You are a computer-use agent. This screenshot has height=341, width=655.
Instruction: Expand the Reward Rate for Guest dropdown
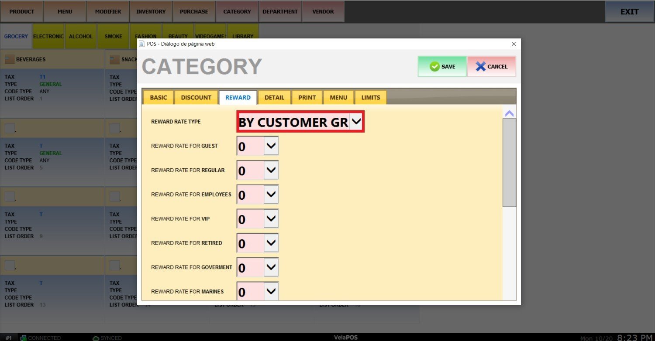[271, 146]
